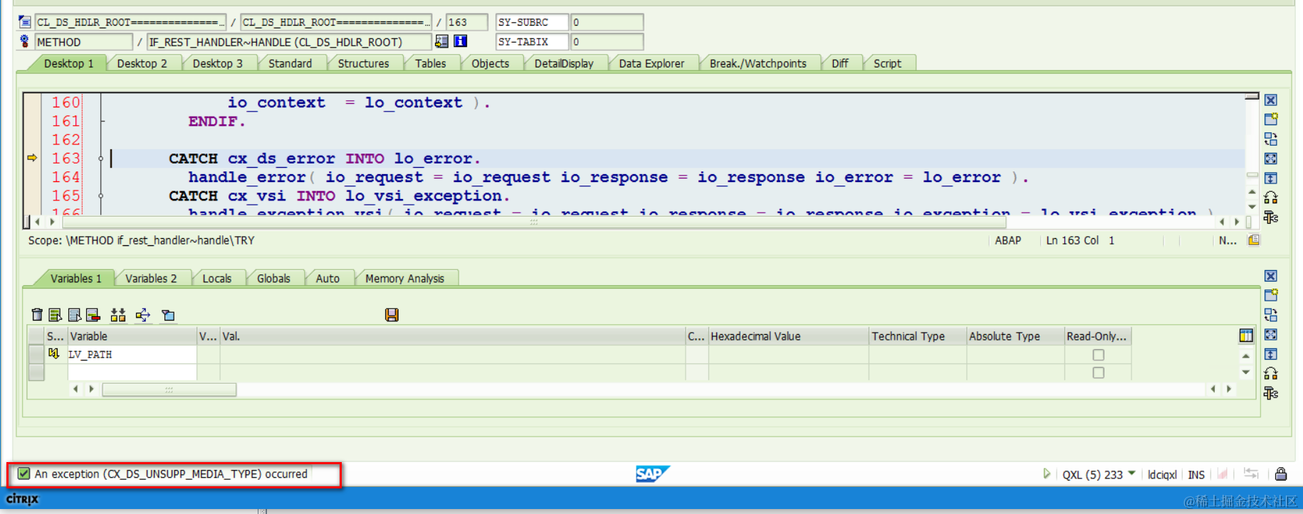Switch to Variables 2 tab

click(151, 279)
